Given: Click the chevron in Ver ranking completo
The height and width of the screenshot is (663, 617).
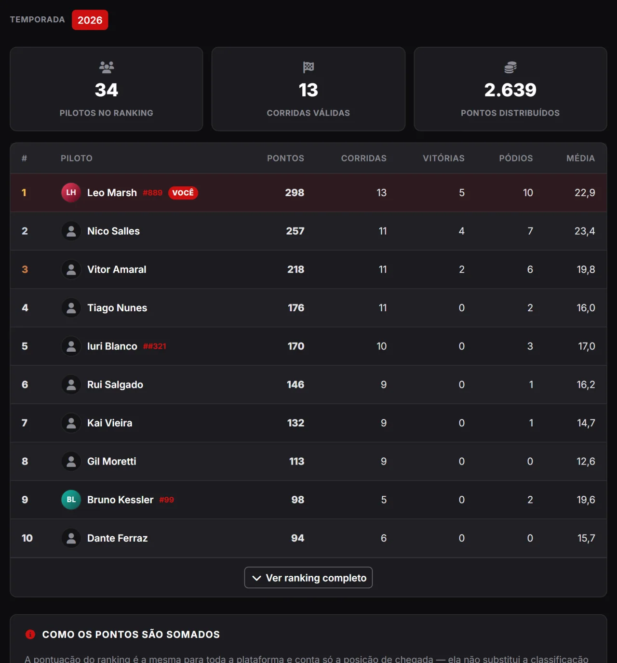Looking at the screenshot, I should coord(256,578).
